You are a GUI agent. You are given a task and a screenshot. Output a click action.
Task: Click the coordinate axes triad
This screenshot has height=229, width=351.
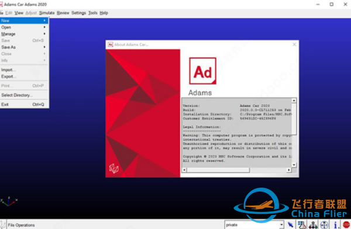(9, 202)
